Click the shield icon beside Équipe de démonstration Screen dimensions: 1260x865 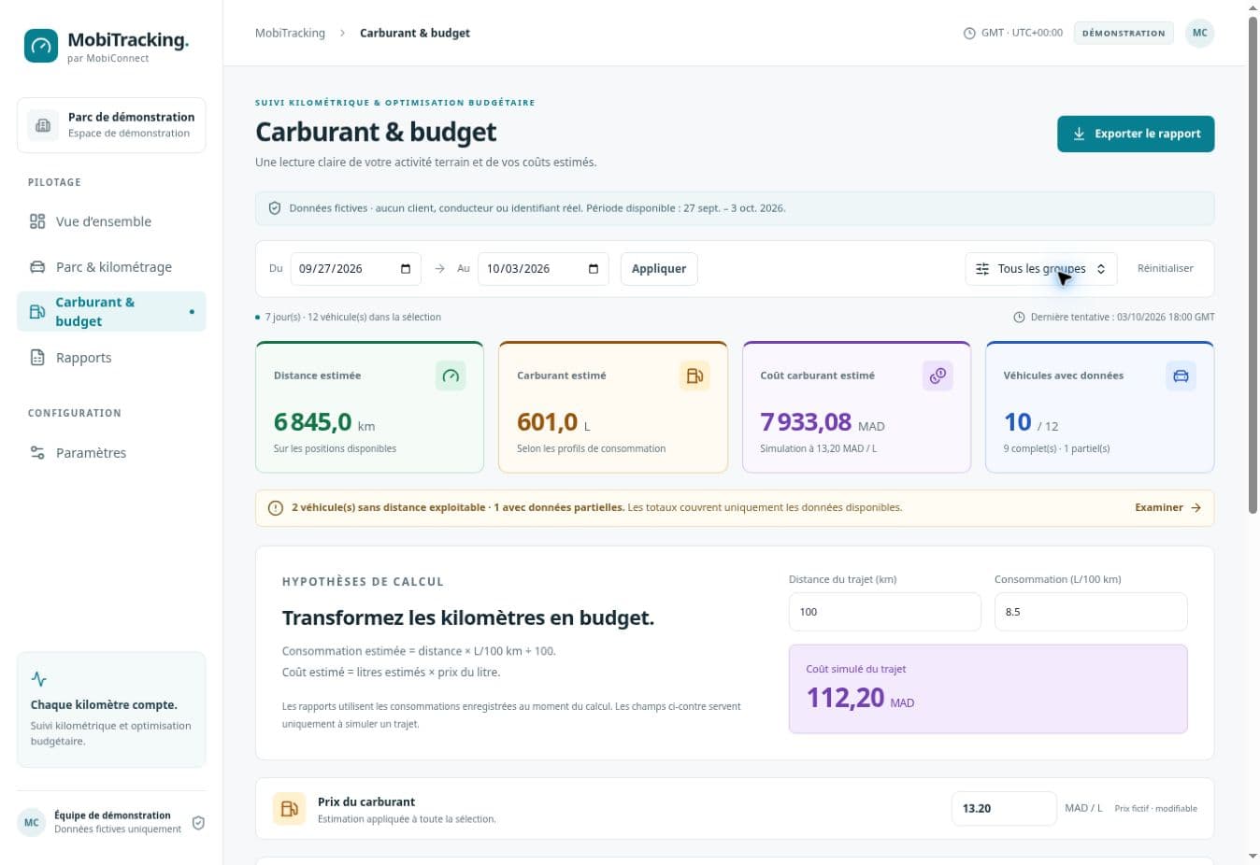pyautogui.click(x=198, y=823)
